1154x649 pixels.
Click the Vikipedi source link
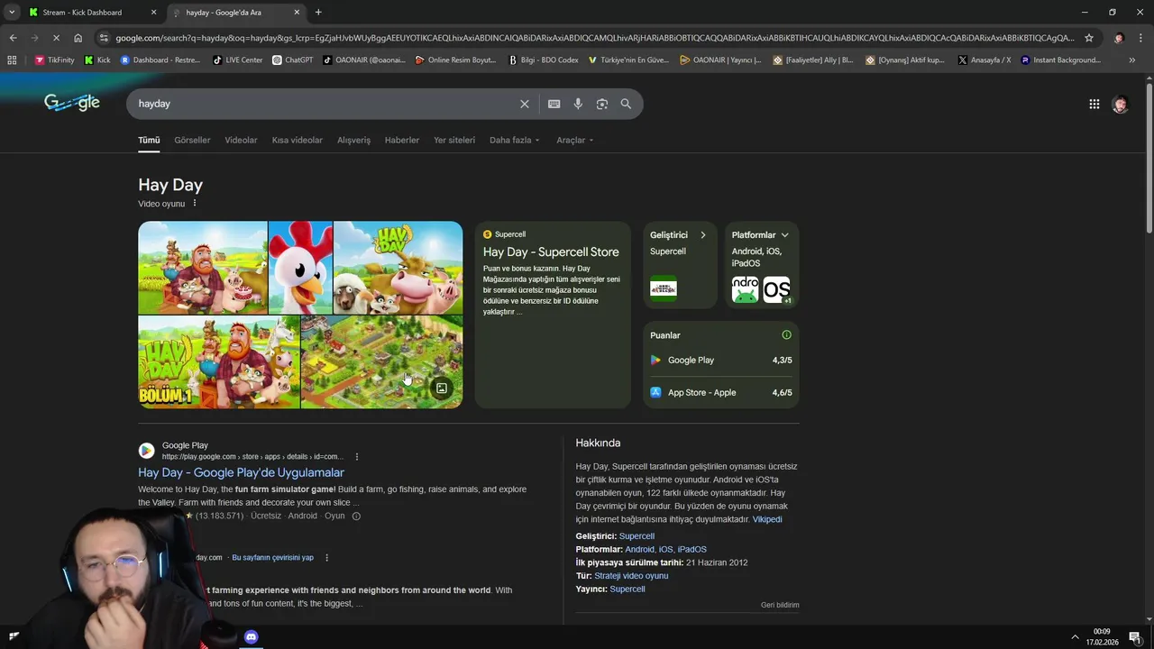click(767, 519)
